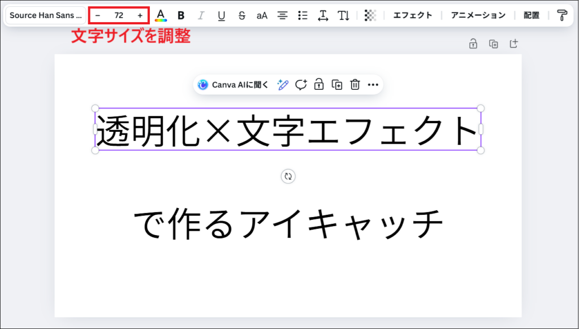Open the Source Han Sans font selector
This screenshot has width=579, height=329.
click(45, 15)
